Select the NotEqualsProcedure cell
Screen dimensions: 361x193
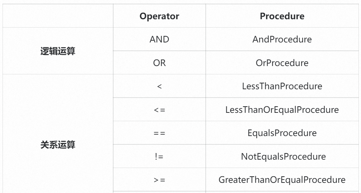click(x=282, y=156)
